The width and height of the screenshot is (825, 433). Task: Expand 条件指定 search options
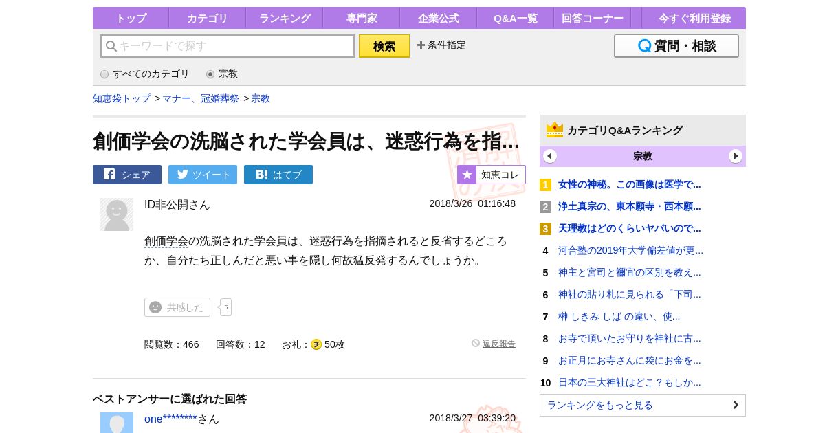(x=441, y=45)
